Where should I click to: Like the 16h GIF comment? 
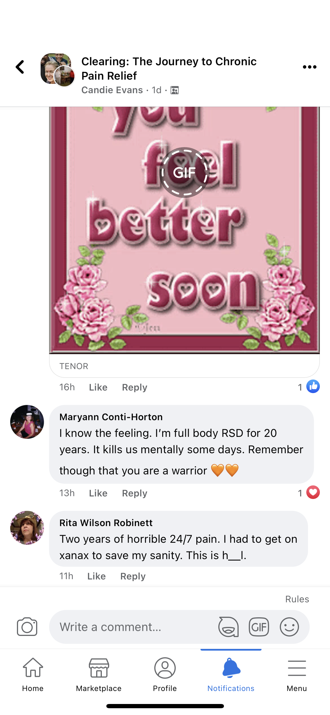click(98, 387)
